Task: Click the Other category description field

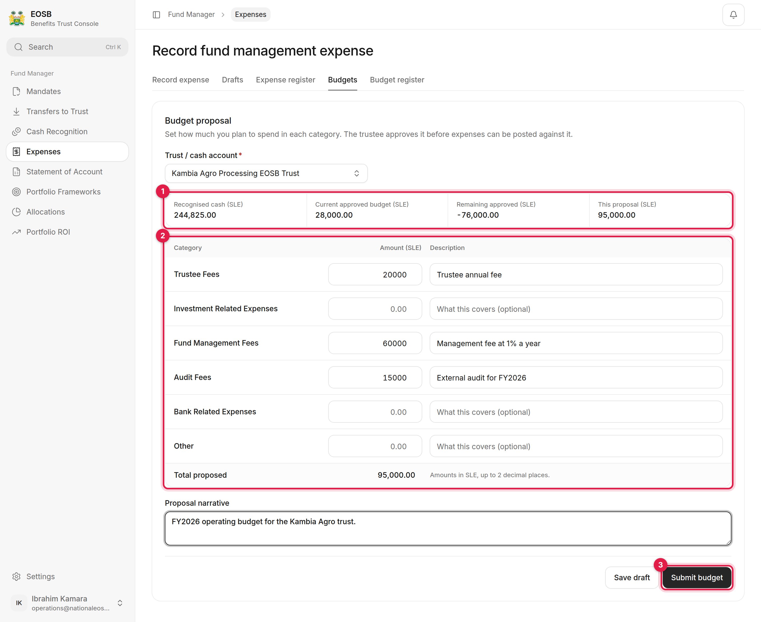Action: (x=576, y=447)
